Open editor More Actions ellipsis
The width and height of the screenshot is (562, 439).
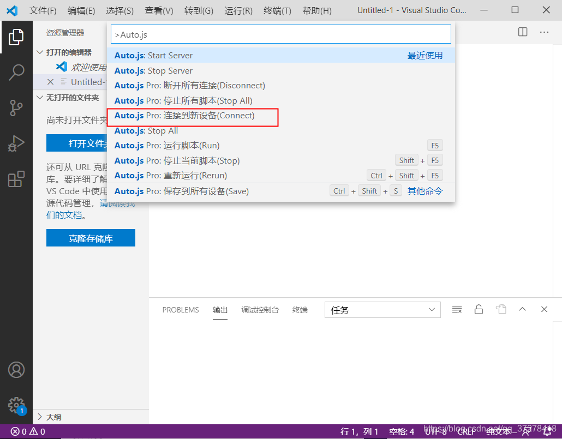pyautogui.click(x=544, y=32)
